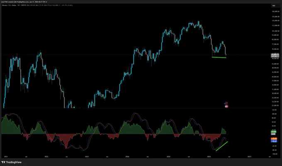
Task: Click the orange signal line value label
Action: [x=274, y=139]
